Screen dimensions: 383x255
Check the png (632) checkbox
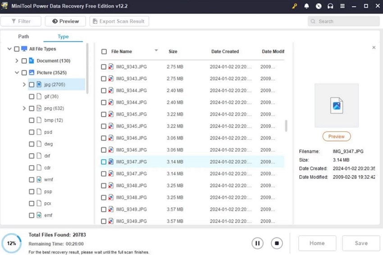pyautogui.click(x=32, y=109)
